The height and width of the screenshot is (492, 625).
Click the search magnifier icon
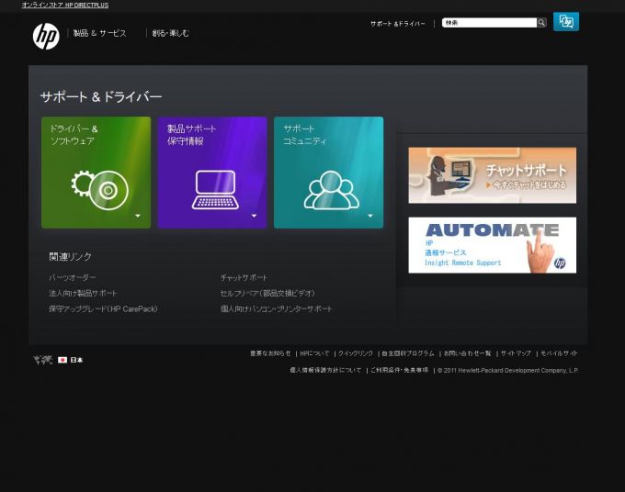[541, 23]
